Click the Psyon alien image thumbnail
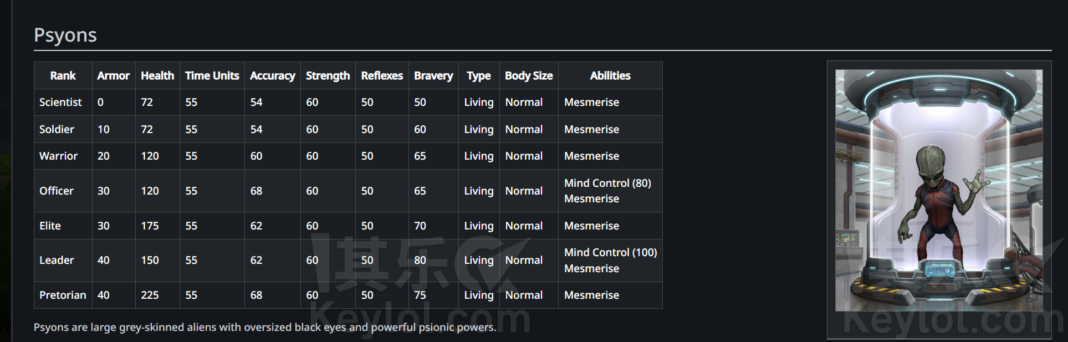The height and width of the screenshot is (342, 1068). coord(939,190)
